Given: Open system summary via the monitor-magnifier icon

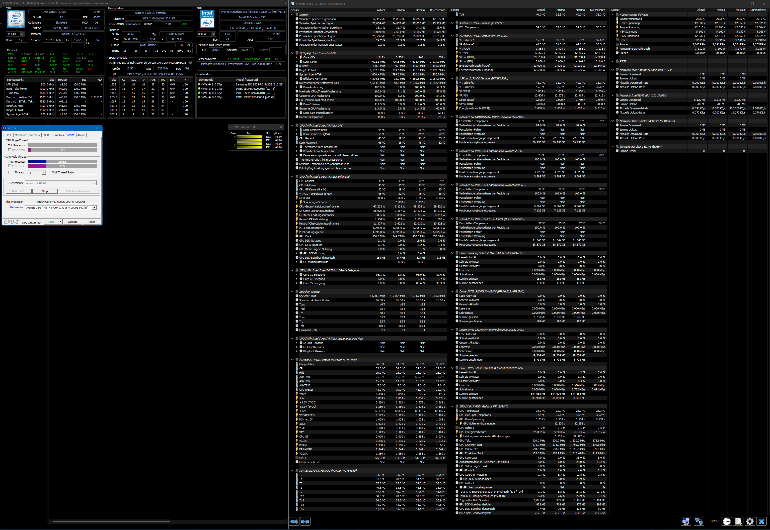Looking at the screenshot, I should click(x=685, y=521).
